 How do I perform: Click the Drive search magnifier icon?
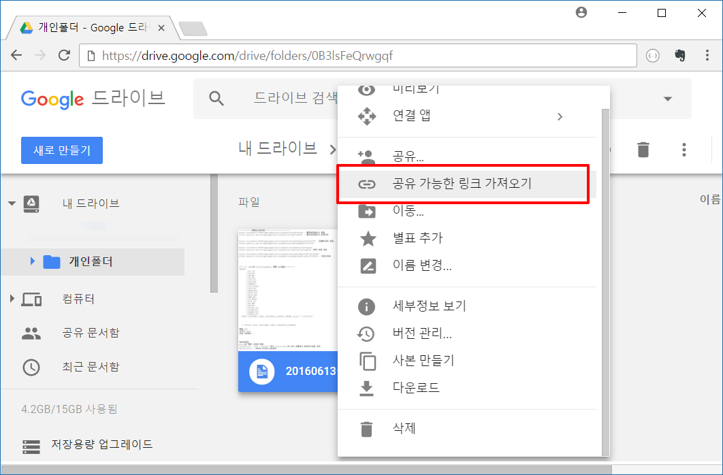tap(216, 98)
